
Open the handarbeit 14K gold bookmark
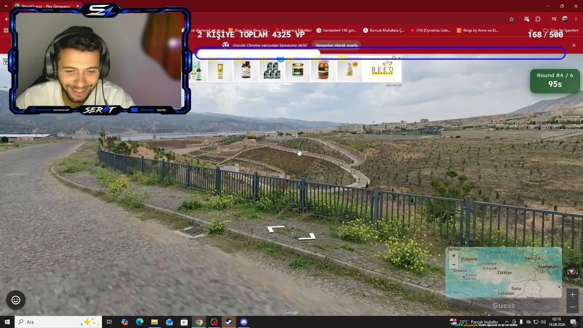coord(336,31)
